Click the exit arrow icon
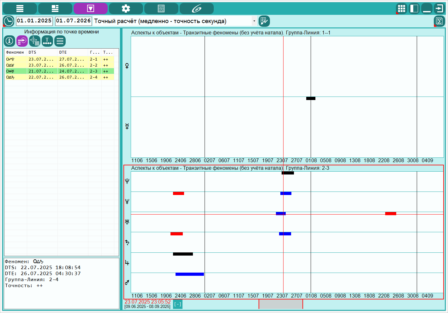The width and height of the screenshot is (448, 313). (439, 9)
